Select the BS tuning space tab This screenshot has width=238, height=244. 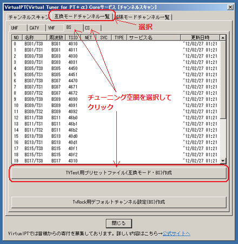[x=74, y=28]
